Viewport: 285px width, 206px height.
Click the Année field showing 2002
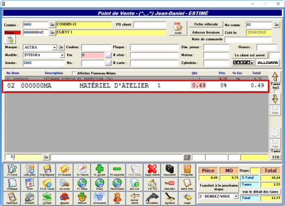point(44,63)
